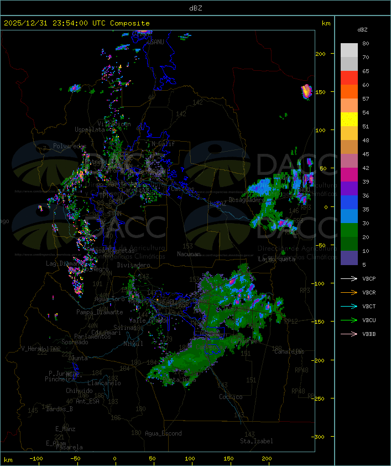Pick the gold 48-51 dBZ swatch
Image resolution: width=391 pixels, height=466 pixels.
coord(349,133)
